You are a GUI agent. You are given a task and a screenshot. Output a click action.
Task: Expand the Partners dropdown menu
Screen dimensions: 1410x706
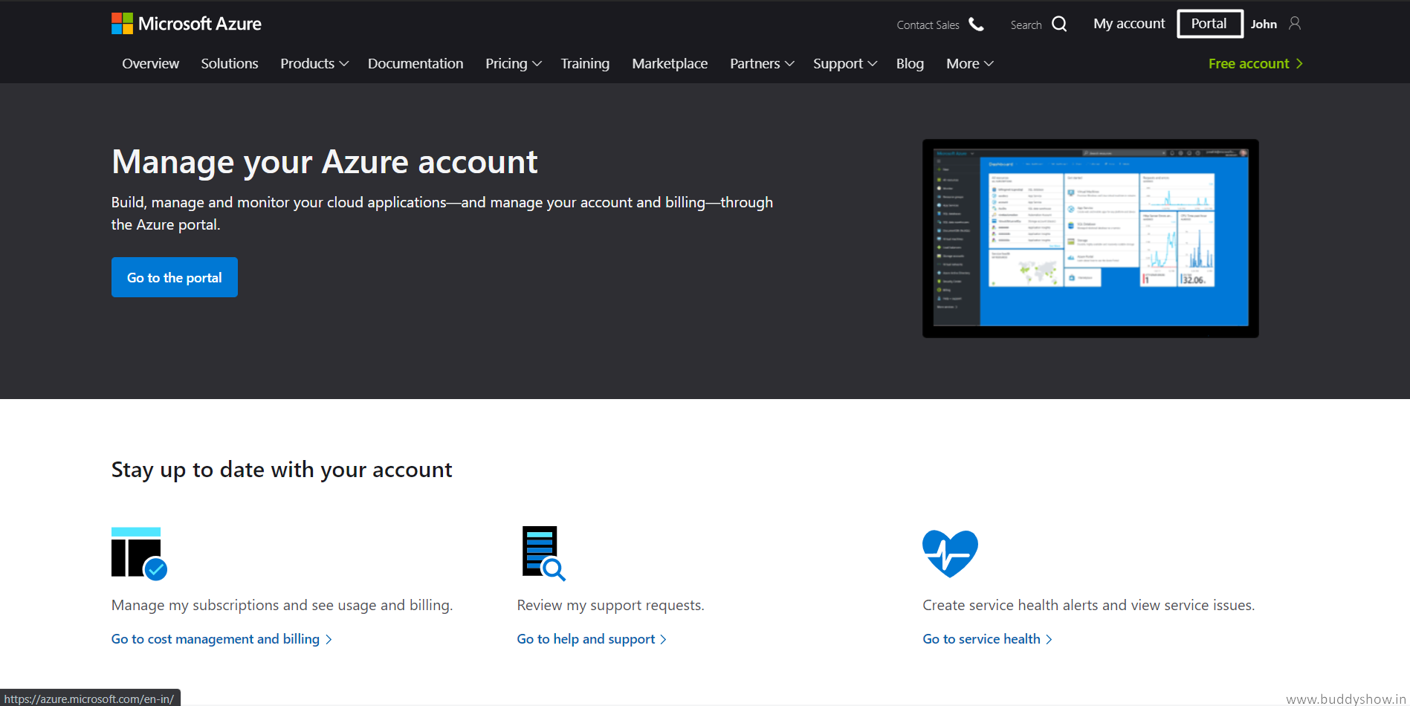click(762, 64)
